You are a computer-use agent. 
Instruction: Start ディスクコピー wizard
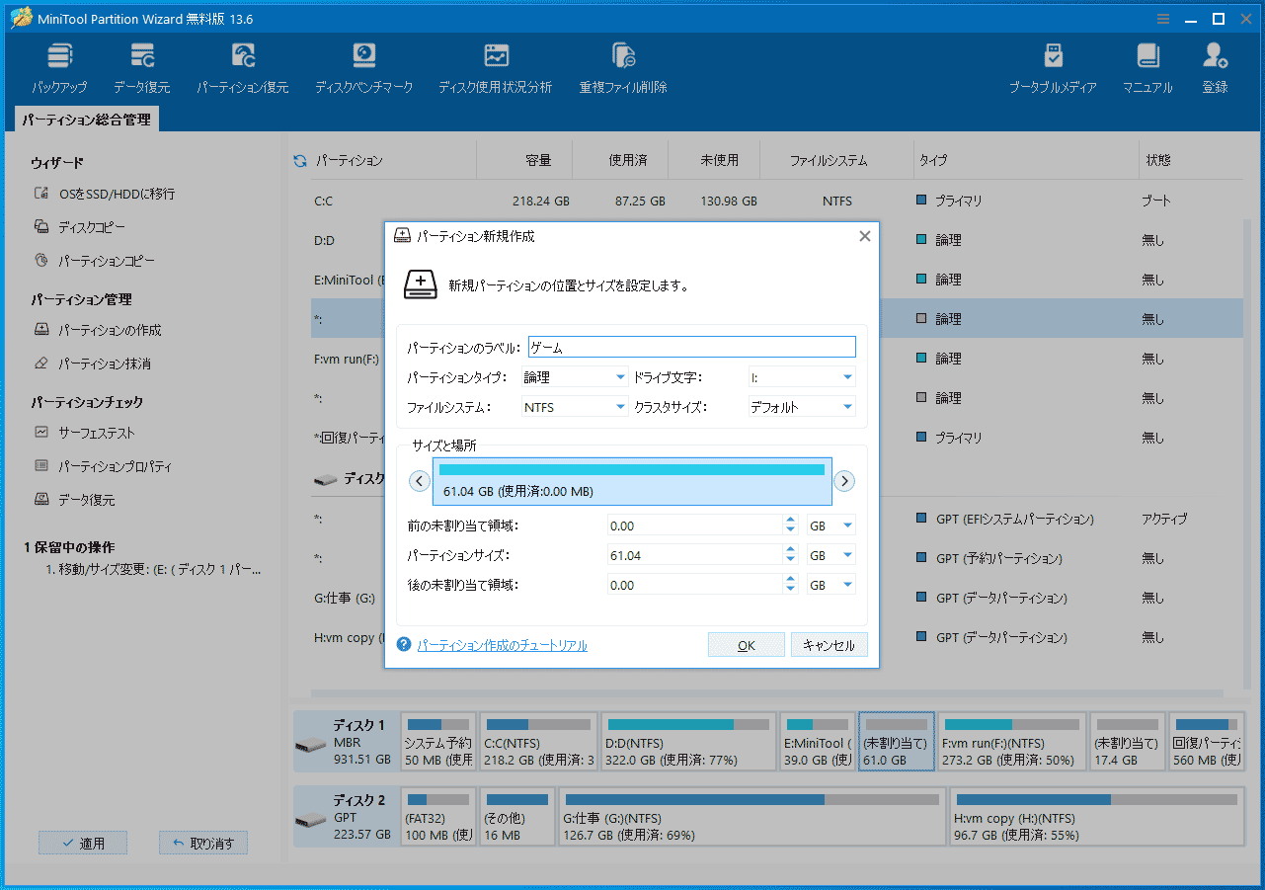[x=79, y=227]
